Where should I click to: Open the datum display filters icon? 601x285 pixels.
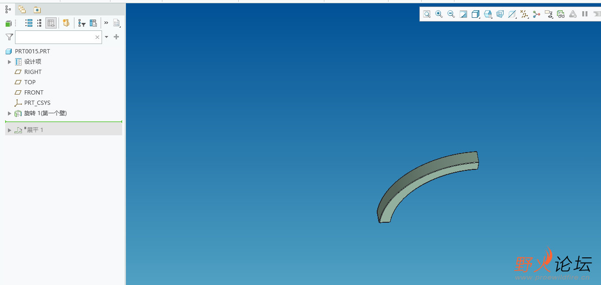pos(524,15)
